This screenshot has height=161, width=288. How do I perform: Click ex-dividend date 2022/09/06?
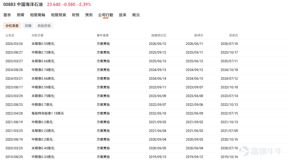tap(195, 105)
